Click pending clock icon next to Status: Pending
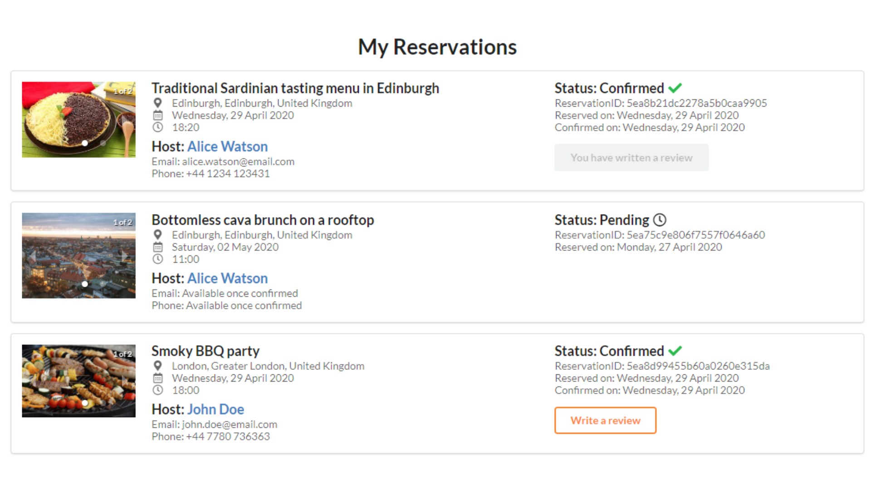This screenshot has width=871, height=490. [660, 220]
